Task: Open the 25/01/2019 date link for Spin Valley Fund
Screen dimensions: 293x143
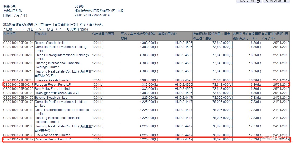Action: [x=281, y=89]
